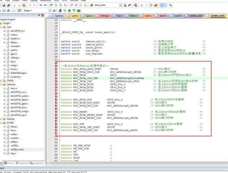The image size is (228, 173).
Task: Cut the selected text
Action: [14, 5]
